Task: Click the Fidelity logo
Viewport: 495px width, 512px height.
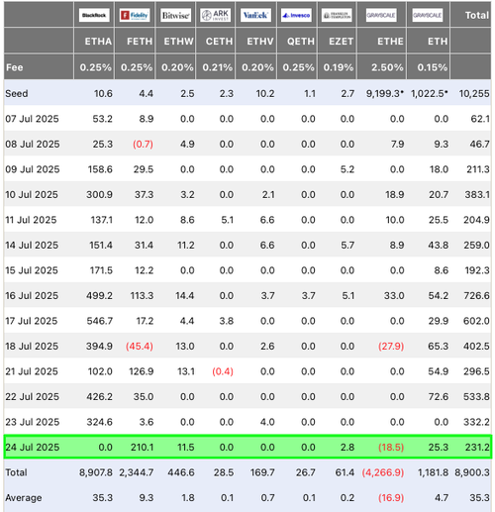Action: (135, 15)
